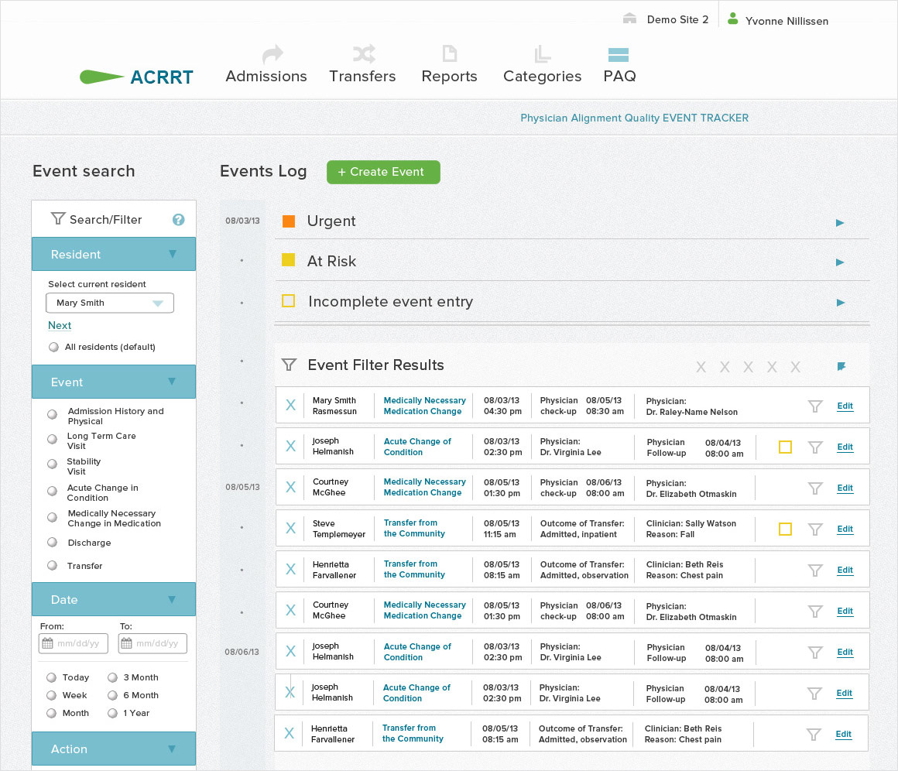The width and height of the screenshot is (898, 771).
Task: Select the Discharge event radio button
Action: [53, 543]
